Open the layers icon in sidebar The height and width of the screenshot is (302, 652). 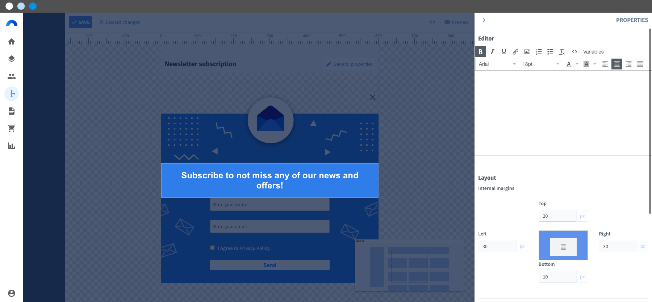(x=12, y=59)
